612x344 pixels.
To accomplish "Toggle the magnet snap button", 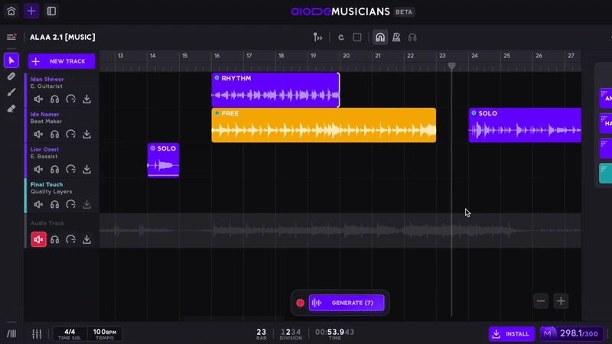I will (x=379, y=37).
